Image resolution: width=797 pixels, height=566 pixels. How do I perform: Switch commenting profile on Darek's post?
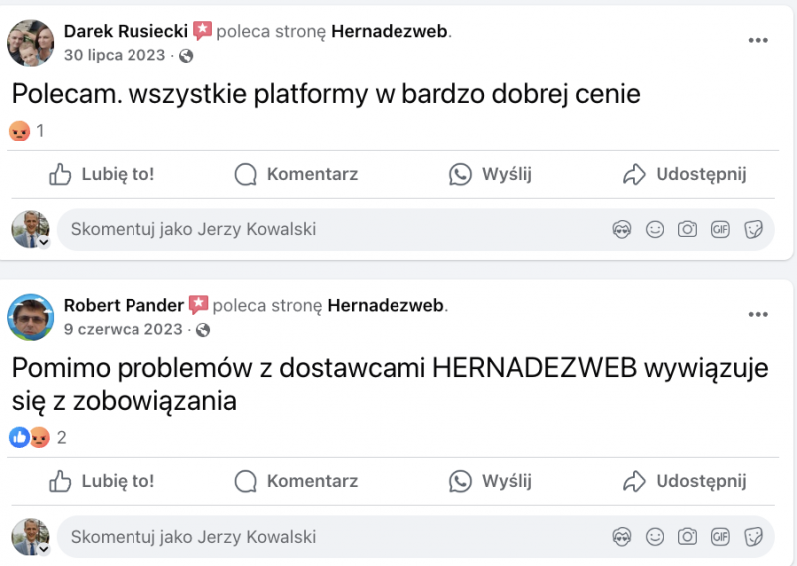click(32, 230)
